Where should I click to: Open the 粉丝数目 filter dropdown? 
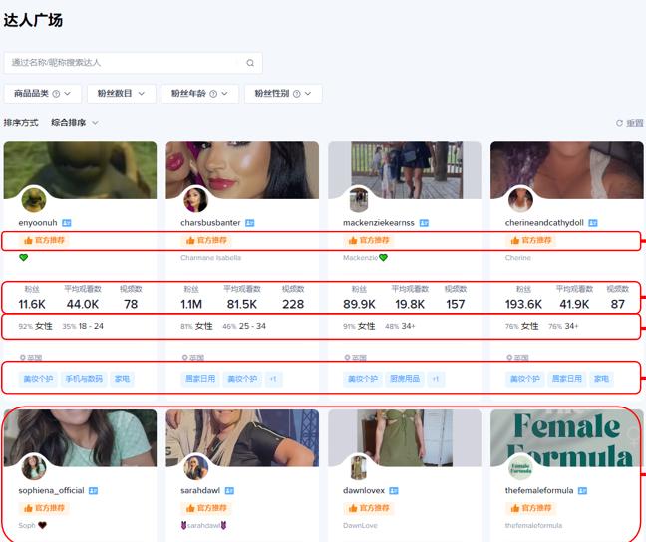[x=122, y=94]
